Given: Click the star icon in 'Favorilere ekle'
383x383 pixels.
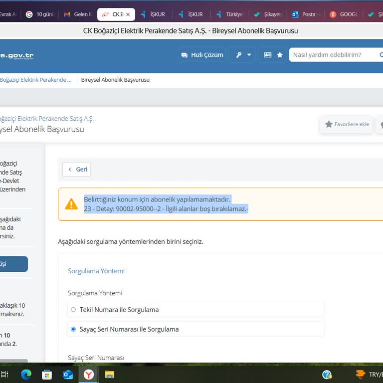Looking at the screenshot, I should 329,124.
